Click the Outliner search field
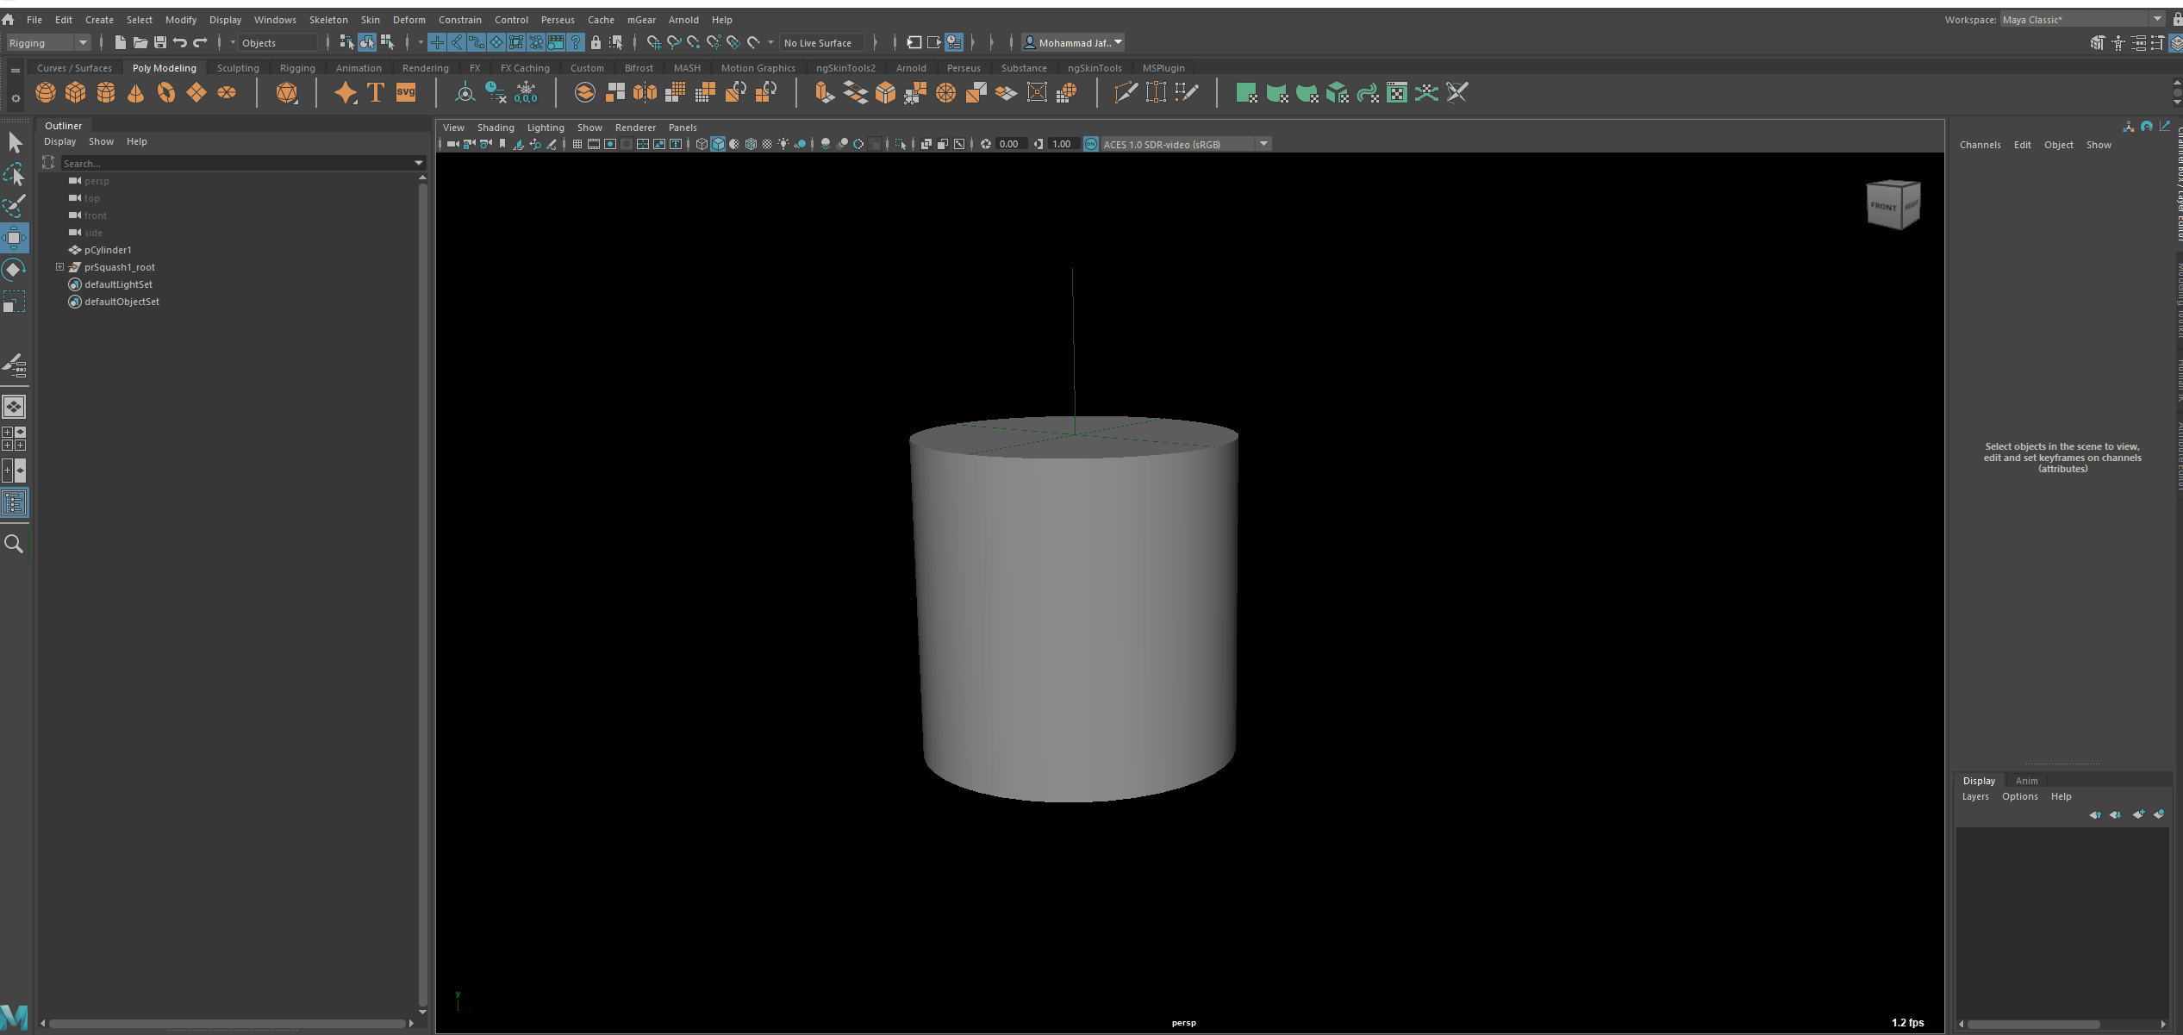The width and height of the screenshot is (2183, 1035). coord(233,163)
